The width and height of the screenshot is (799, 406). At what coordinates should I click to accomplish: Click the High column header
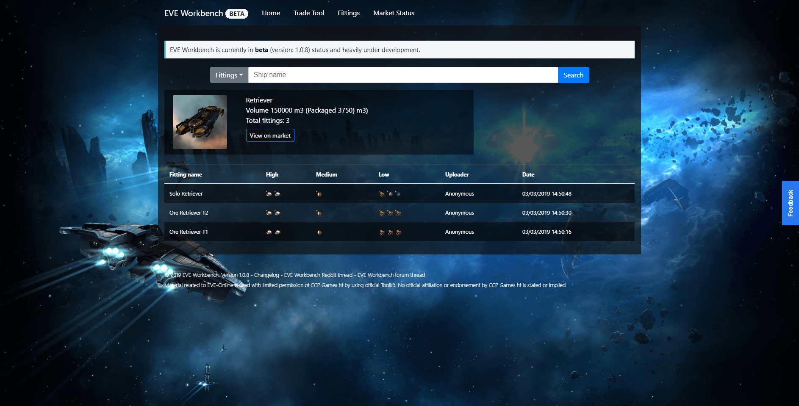click(x=272, y=175)
